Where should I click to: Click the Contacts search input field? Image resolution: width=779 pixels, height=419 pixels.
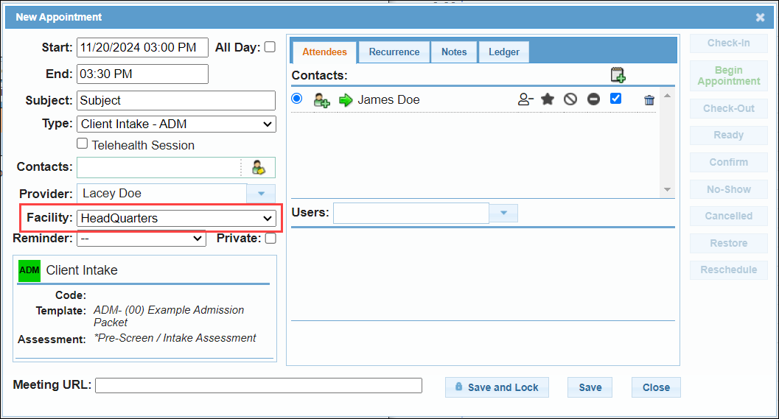click(x=159, y=168)
